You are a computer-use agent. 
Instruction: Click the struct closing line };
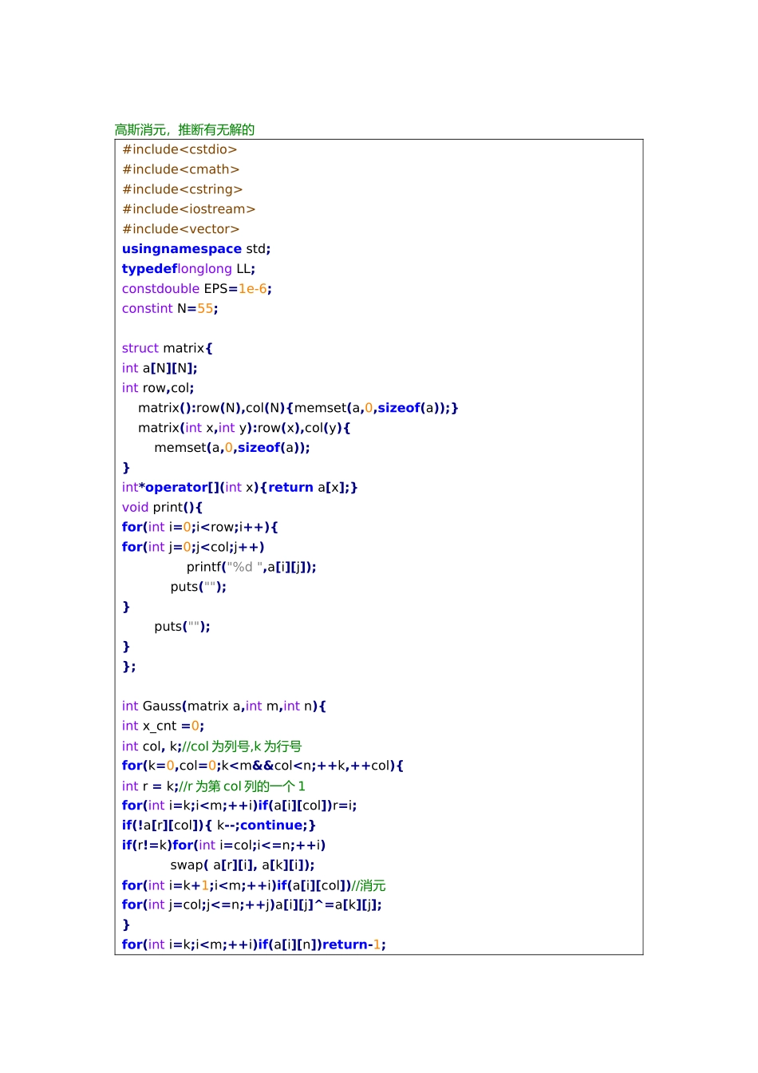pyautogui.click(x=129, y=667)
